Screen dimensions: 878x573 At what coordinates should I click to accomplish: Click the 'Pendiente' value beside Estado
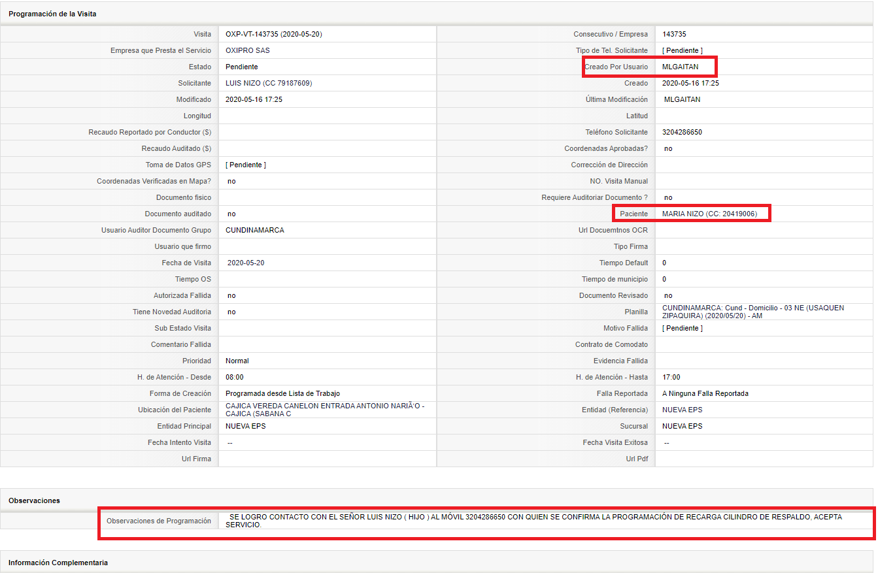[242, 67]
